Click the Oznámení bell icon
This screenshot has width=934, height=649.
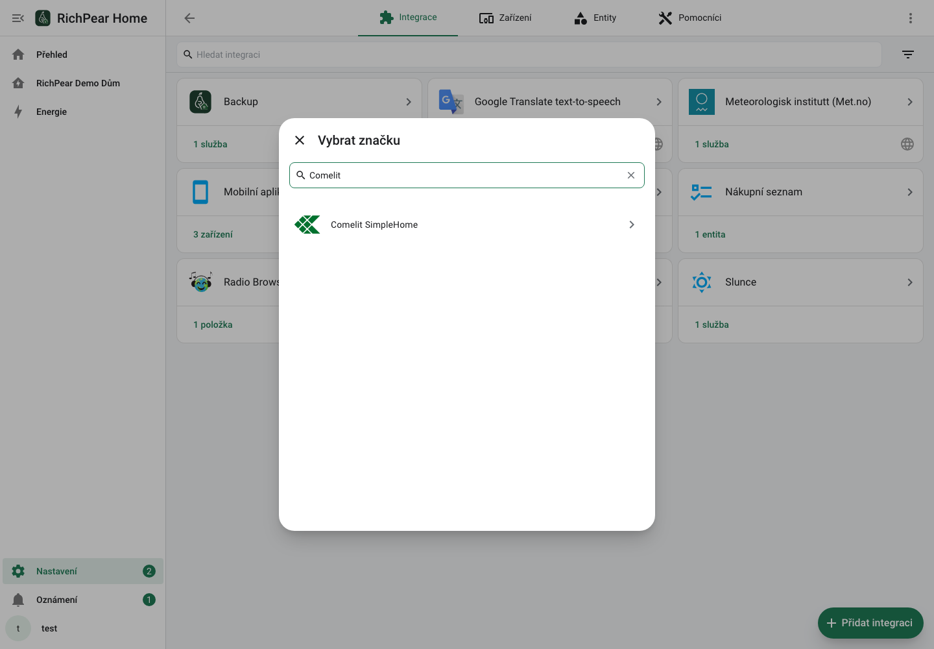tap(18, 600)
